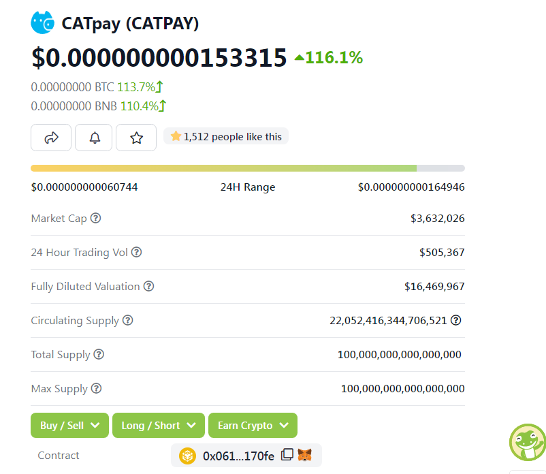The image size is (546, 474).
Task: Click the BNB chain coin icon in contract
Action: click(x=187, y=456)
